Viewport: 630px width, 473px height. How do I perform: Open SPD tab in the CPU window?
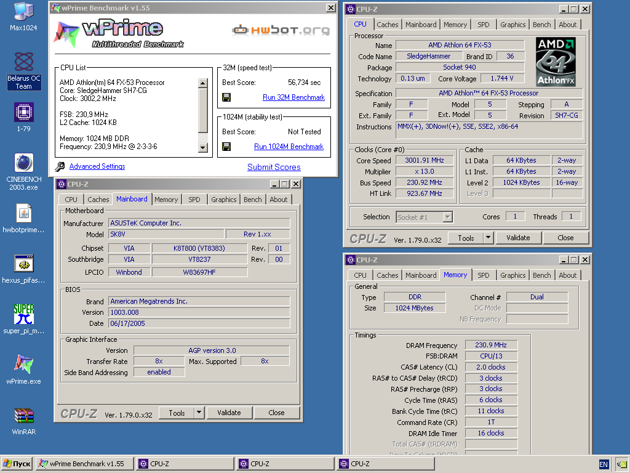pos(484,25)
